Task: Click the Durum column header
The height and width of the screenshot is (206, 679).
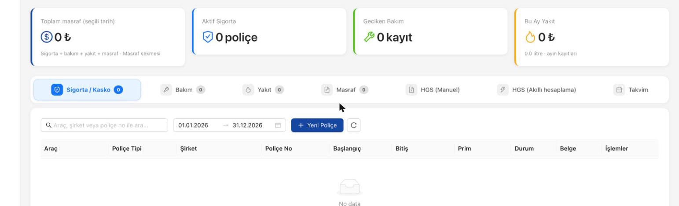Action: 524,149
